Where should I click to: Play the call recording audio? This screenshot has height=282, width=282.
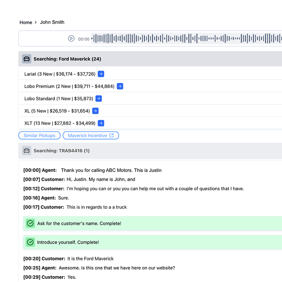click(71, 38)
